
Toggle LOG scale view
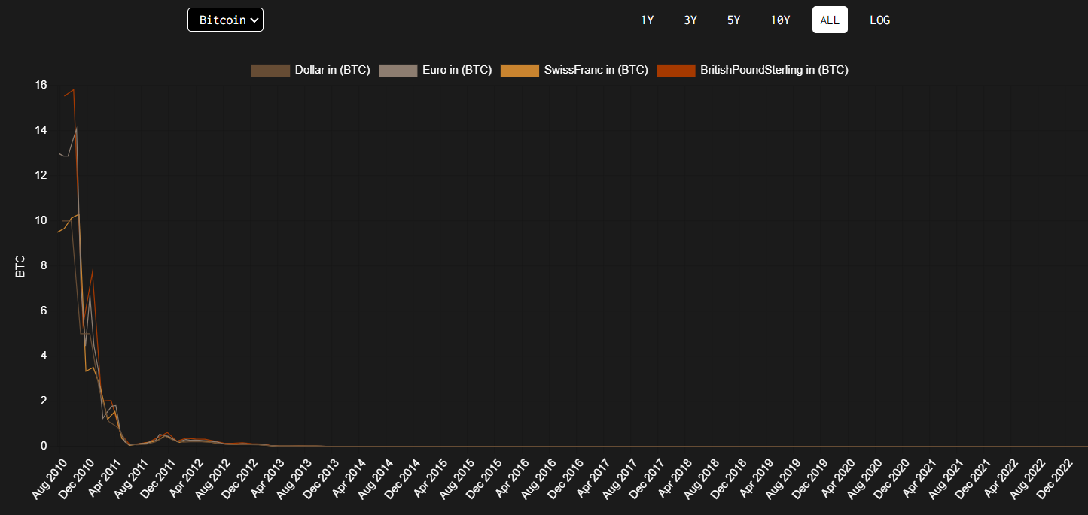pos(879,20)
